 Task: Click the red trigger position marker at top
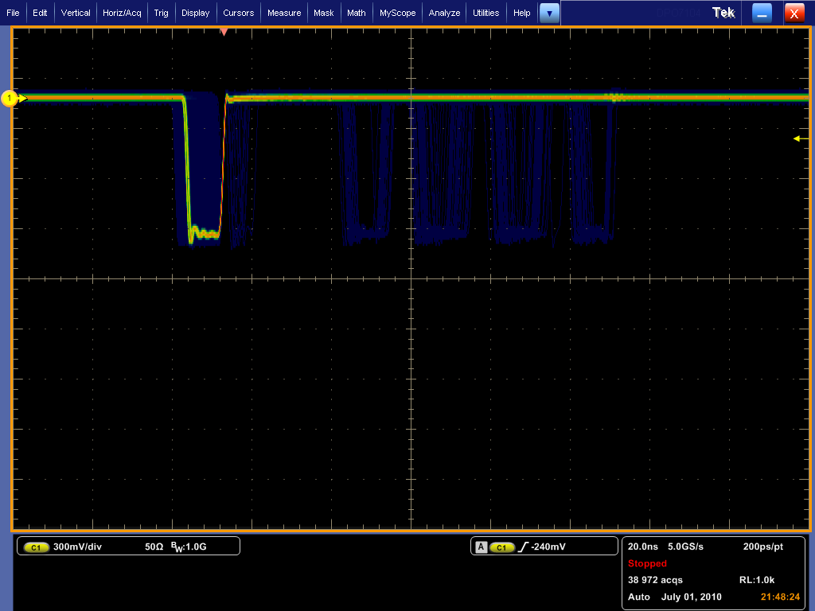[224, 32]
